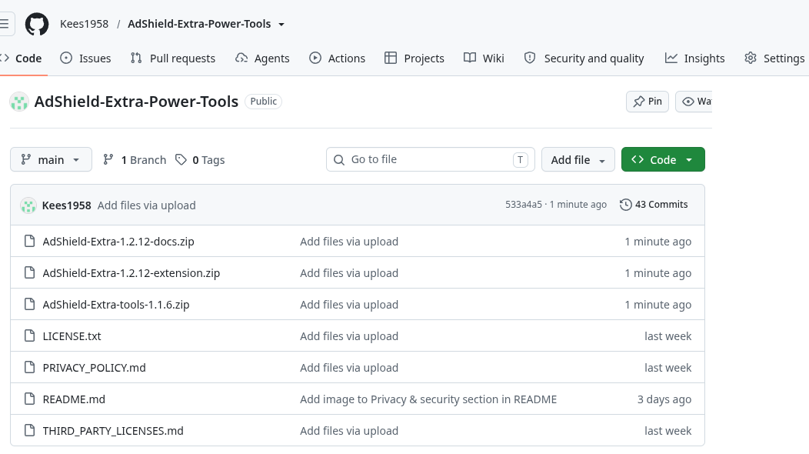This screenshot has height=454, width=809.
Task: Open commit message for THIRD_PARTY_LICENSES.md row
Action: coord(349,431)
